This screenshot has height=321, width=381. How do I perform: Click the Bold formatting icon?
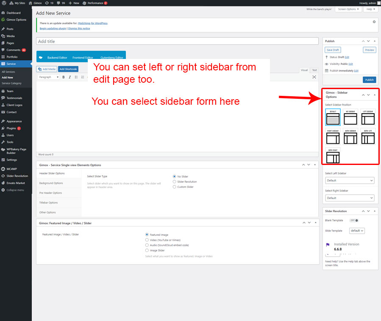(x=64, y=77)
